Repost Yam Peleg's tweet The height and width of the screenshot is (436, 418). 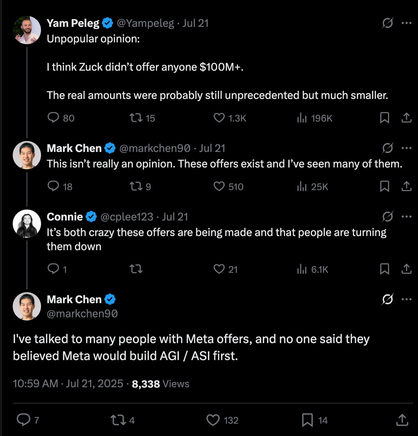[x=135, y=118]
